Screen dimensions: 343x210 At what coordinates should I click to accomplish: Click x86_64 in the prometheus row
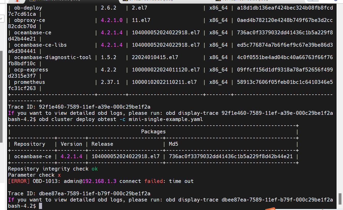coord(218,82)
